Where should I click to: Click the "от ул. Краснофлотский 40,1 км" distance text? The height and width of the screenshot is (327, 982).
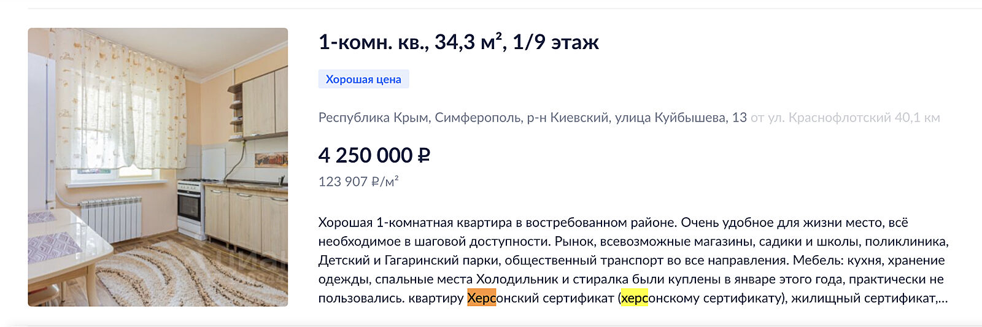coord(845,117)
